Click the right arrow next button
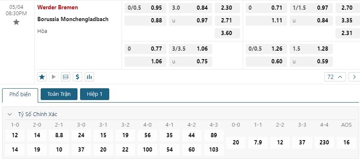The height and width of the screenshot is (160, 360). tap(354, 77)
